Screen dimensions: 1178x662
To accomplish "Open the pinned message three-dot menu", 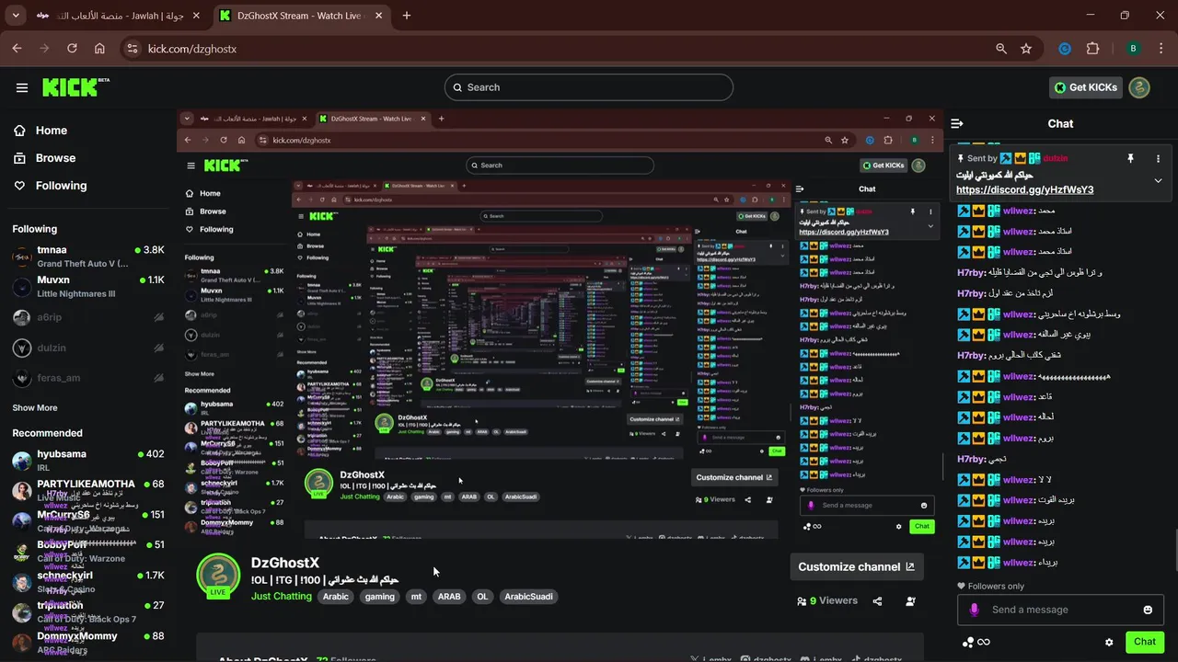I will (1158, 158).
